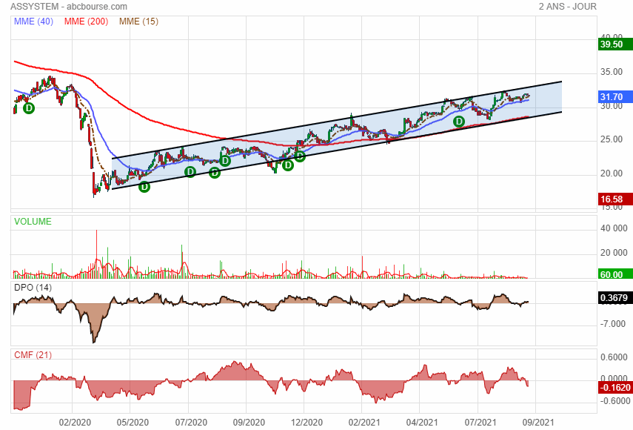Click the green 39.50 high price tag
Screen dimensions: 633x430
[x=615, y=44]
